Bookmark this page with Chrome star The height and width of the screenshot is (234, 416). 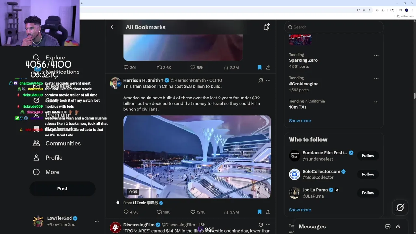click(369, 10)
